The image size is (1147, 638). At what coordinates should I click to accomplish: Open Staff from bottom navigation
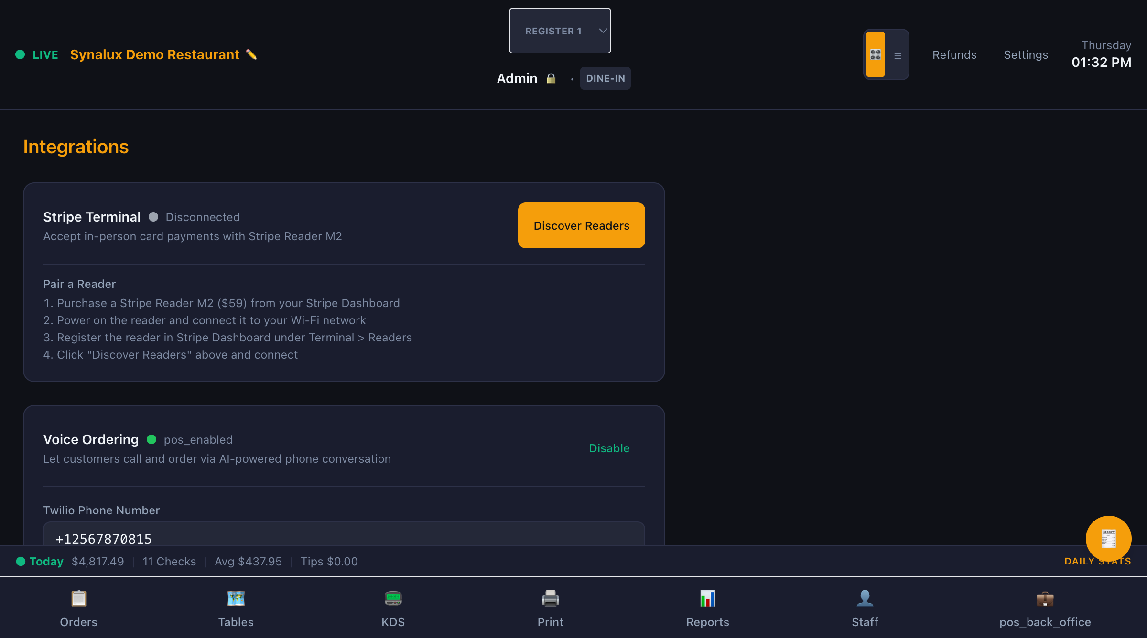tap(865, 608)
